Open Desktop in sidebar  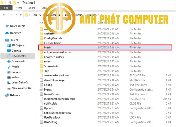point(16,51)
